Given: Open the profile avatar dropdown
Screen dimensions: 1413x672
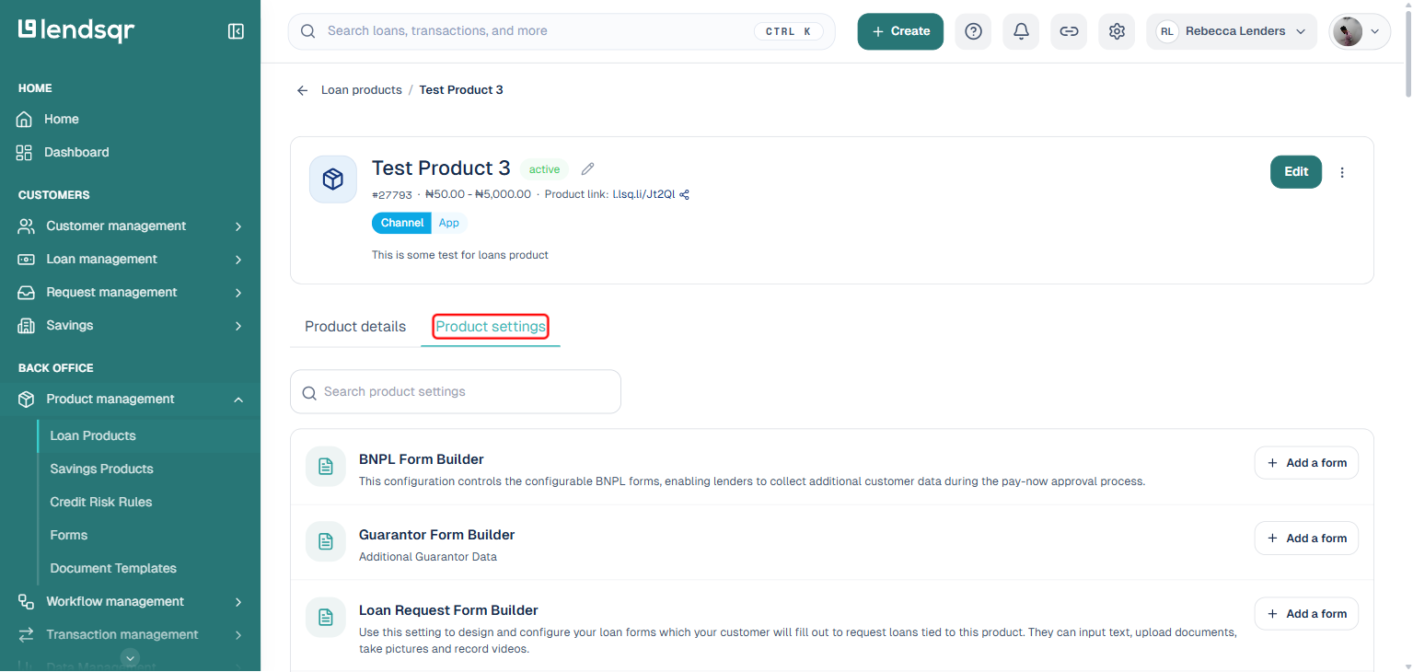Looking at the screenshot, I should click(x=1360, y=31).
